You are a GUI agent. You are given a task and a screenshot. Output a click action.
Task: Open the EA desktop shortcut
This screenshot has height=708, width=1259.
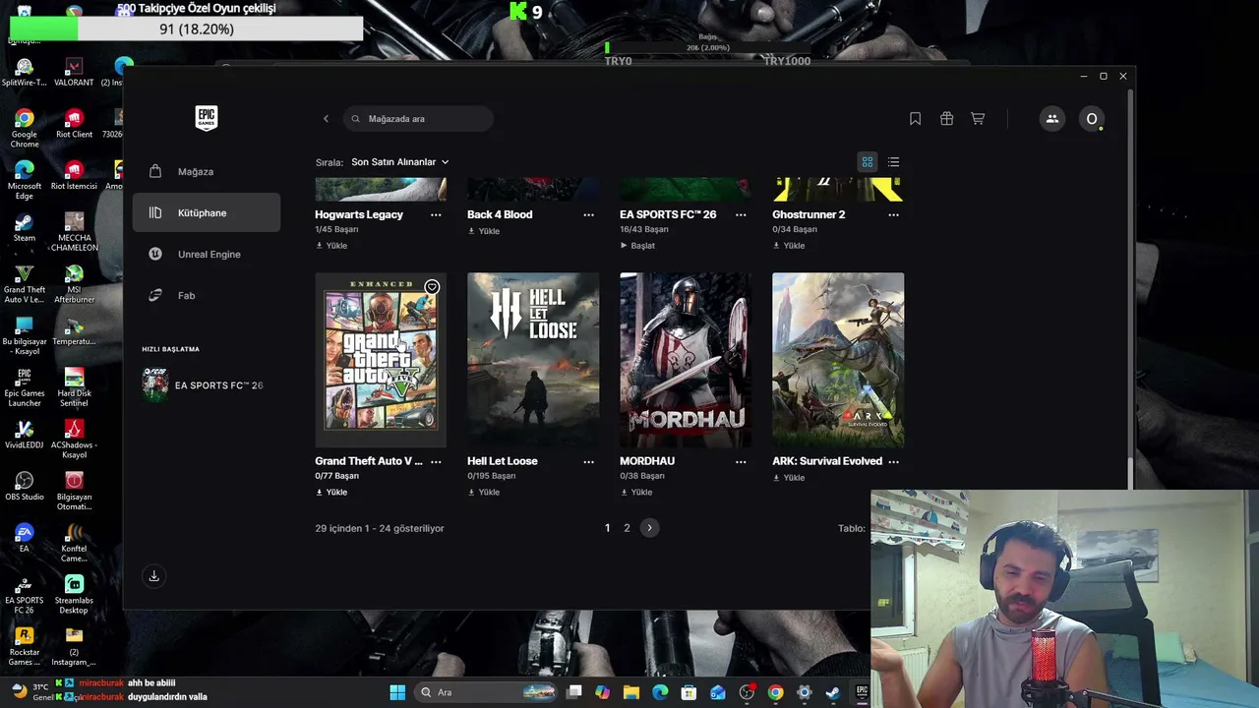click(25, 537)
